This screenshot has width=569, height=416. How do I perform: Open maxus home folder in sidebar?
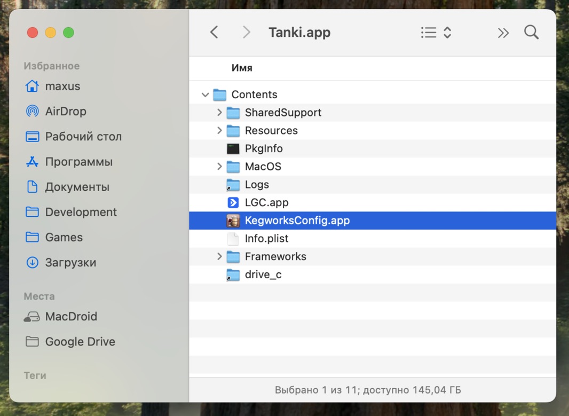coord(52,87)
